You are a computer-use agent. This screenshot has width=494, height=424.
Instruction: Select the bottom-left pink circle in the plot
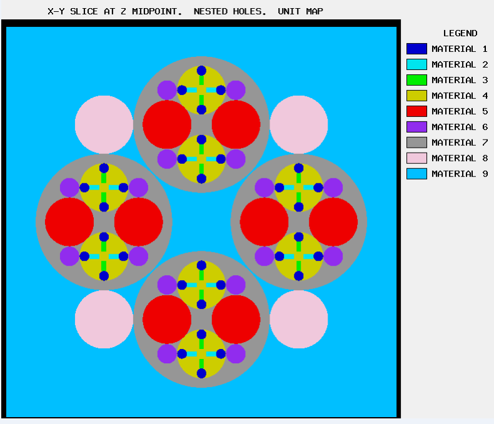tap(104, 320)
